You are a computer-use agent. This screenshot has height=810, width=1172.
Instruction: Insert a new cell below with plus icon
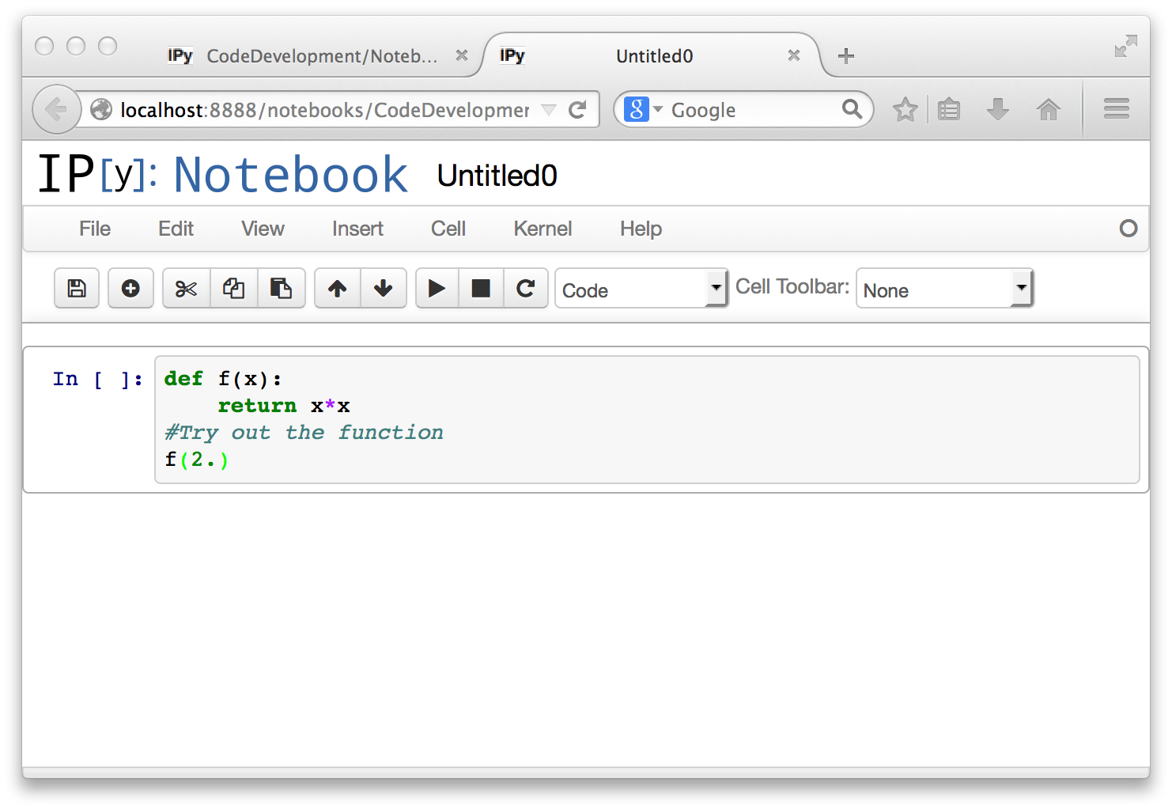coord(130,289)
